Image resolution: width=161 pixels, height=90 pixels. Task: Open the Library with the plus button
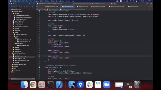[144, 4]
